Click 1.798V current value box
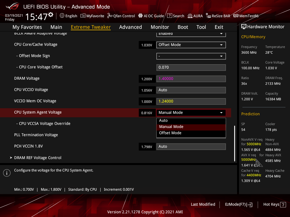Screen dimensions: 290x217 tap(147, 147)
